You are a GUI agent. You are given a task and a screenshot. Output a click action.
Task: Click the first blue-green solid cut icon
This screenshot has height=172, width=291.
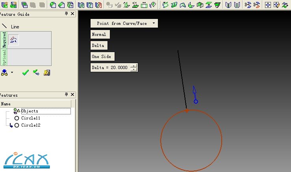coord(81,5)
